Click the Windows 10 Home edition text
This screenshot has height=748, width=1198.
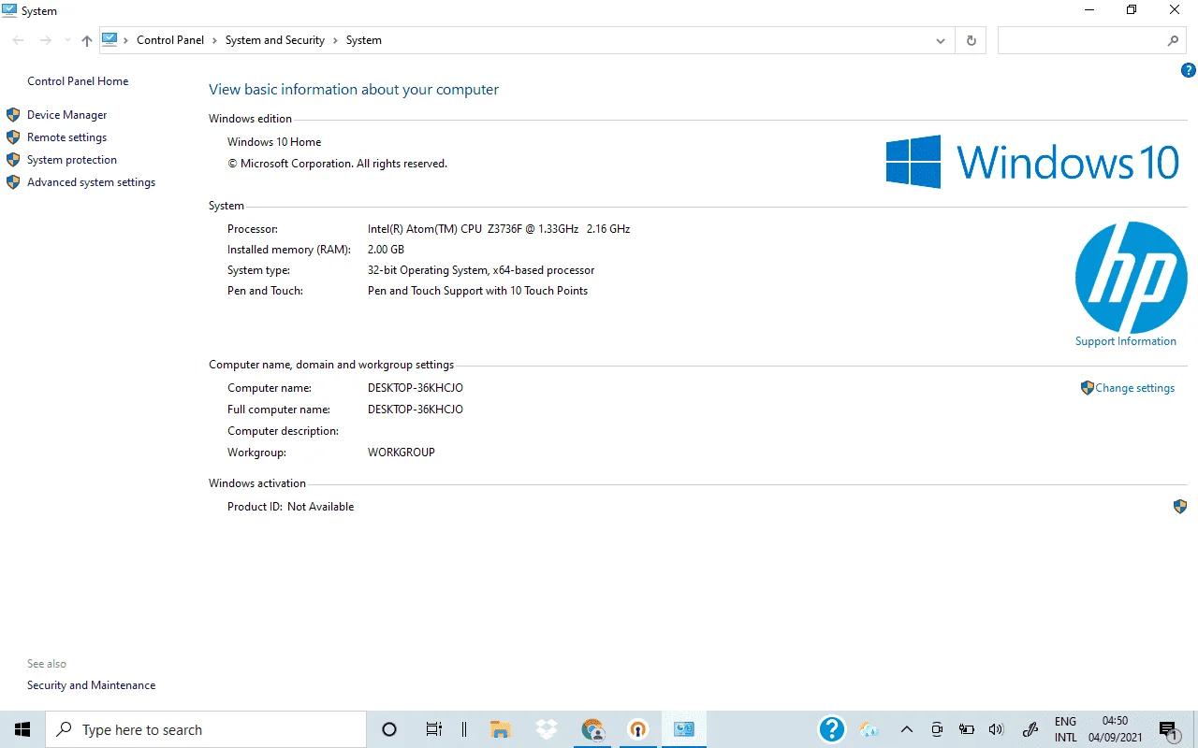[x=274, y=142]
